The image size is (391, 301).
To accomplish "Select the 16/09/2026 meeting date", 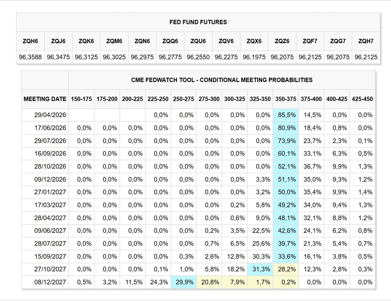I will [x=50, y=154].
